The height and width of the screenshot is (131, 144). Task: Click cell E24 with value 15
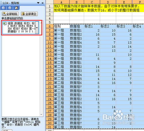pyautogui.click(x=124, y=99)
